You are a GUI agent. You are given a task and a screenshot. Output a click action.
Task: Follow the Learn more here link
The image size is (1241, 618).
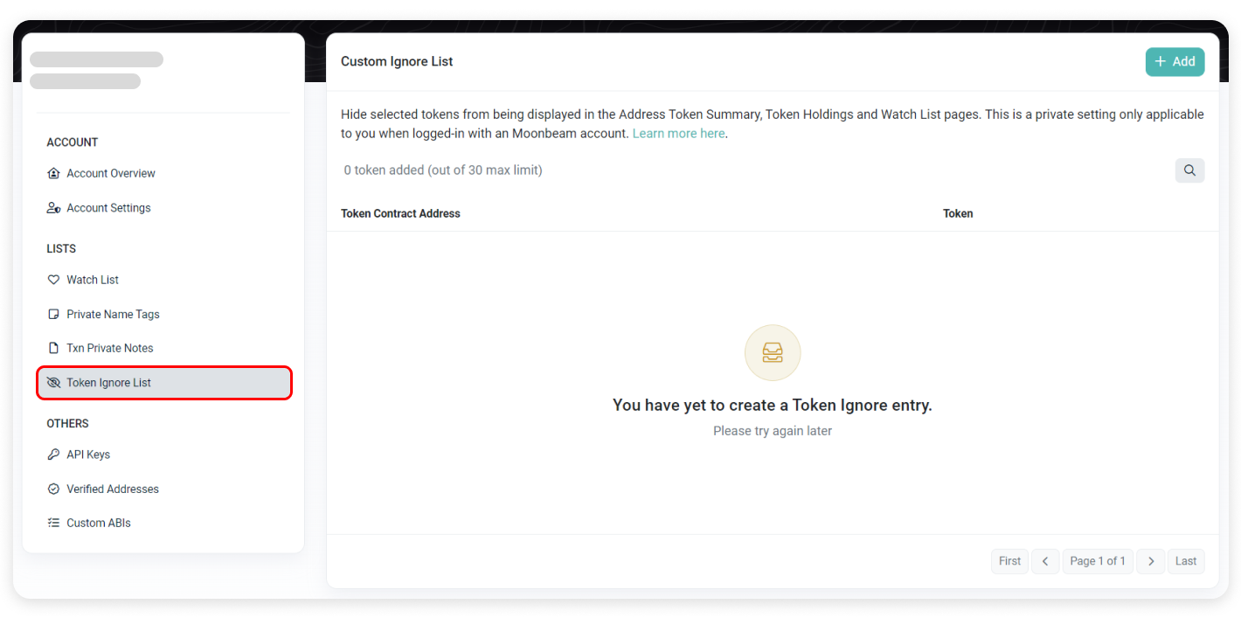click(x=678, y=134)
